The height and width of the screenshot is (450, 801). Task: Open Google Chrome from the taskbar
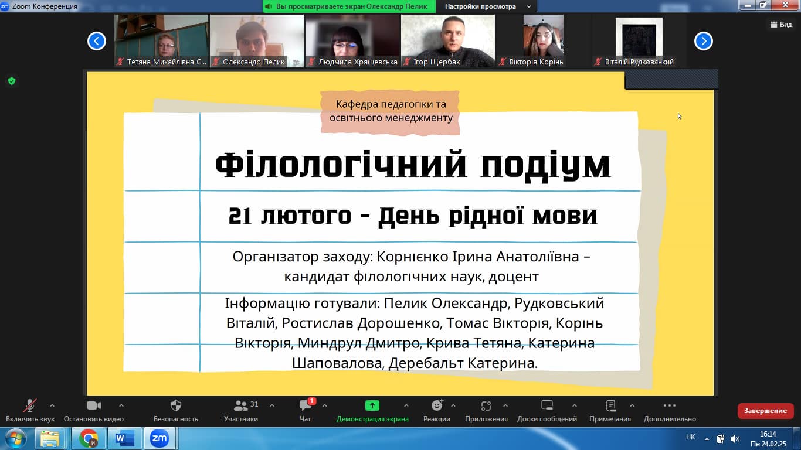click(89, 438)
